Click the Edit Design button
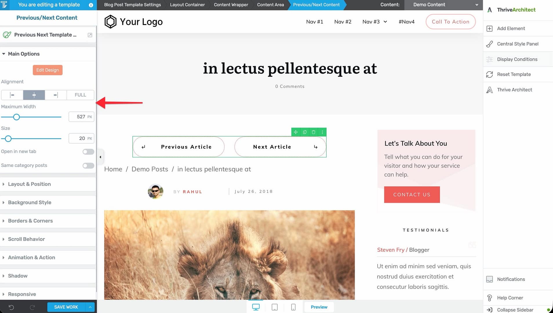The height and width of the screenshot is (313, 553). tap(48, 70)
